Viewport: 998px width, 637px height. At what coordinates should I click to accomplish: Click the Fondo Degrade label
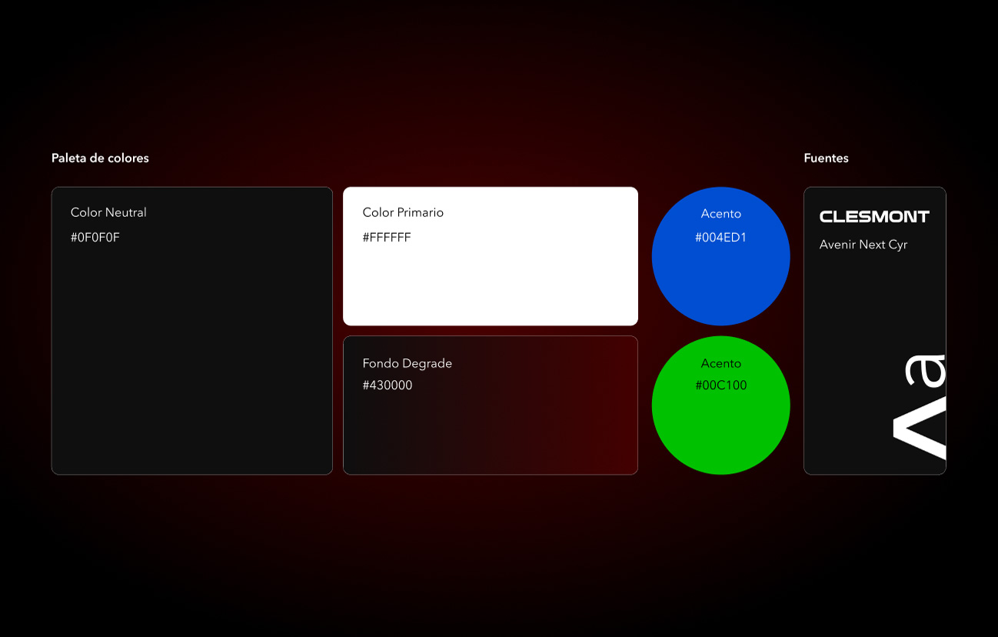click(x=407, y=363)
